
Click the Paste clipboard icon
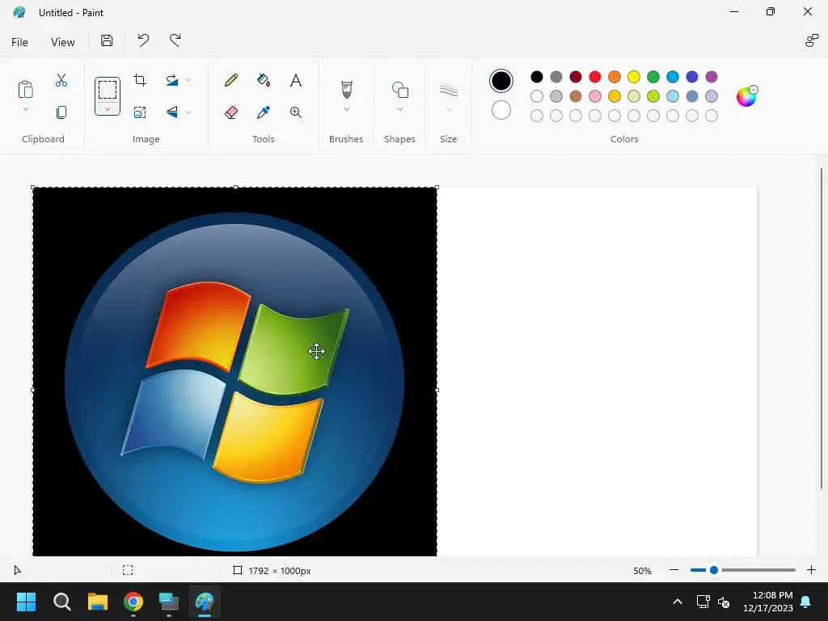click(x=25, y=89)
